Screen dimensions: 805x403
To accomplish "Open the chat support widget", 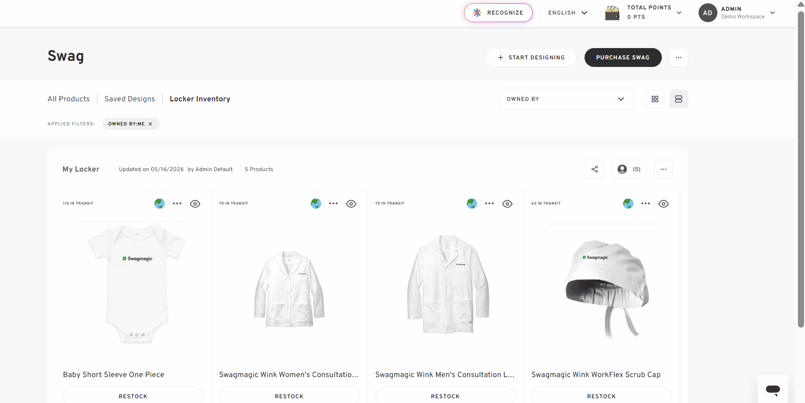I will [773, 389].
